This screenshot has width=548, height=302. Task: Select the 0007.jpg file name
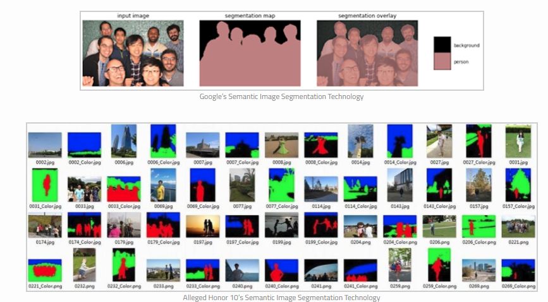coord(203,163)
